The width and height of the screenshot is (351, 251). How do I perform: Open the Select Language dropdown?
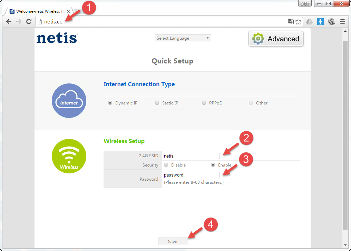(183, 38)
